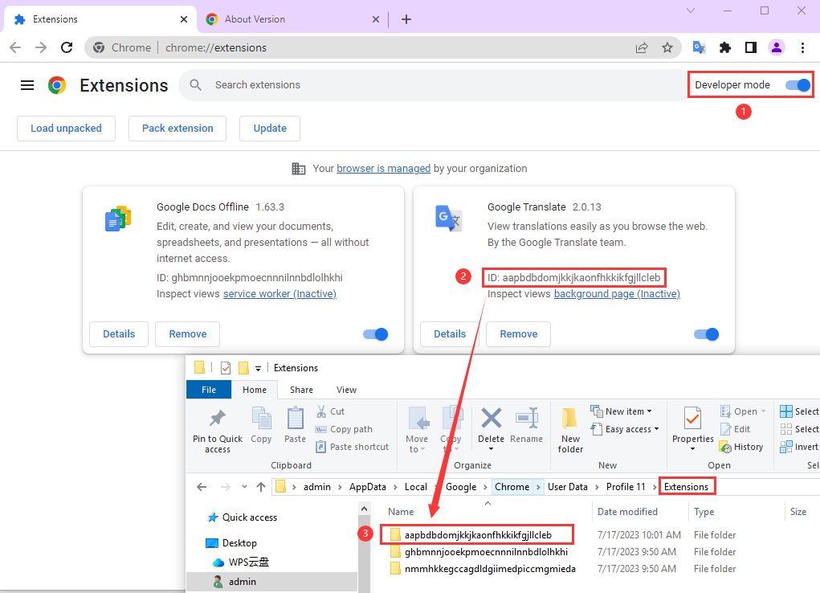Screen dimensions: 820x593
Task: Select Quick access in navigation pane
Action: [x=243, y=517]
